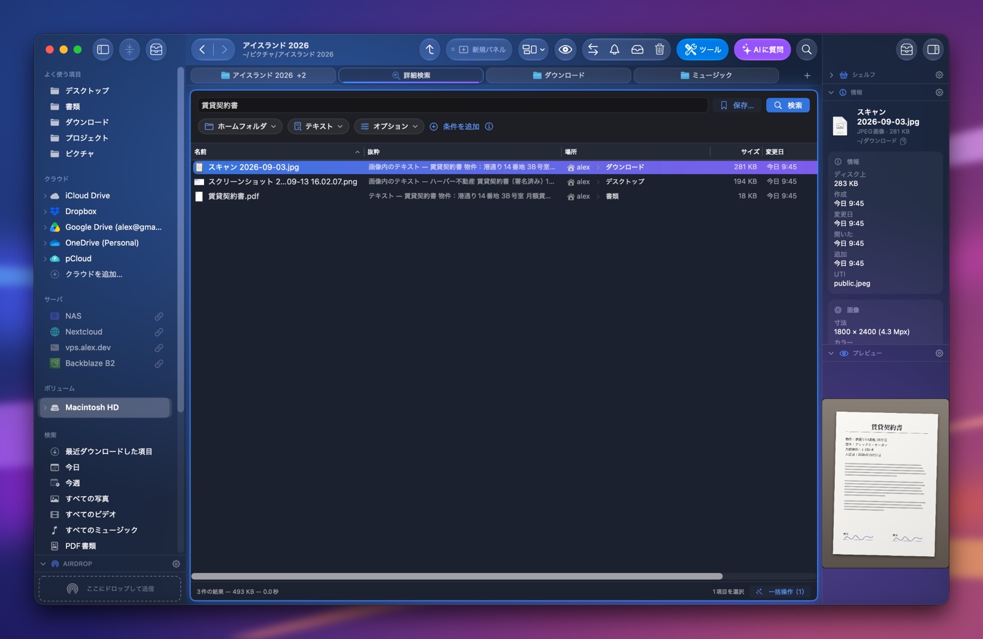Open settings gear for 情報 section
Image resolution: width=983 pixels, height=639 pixels.
tap(939, 93)
